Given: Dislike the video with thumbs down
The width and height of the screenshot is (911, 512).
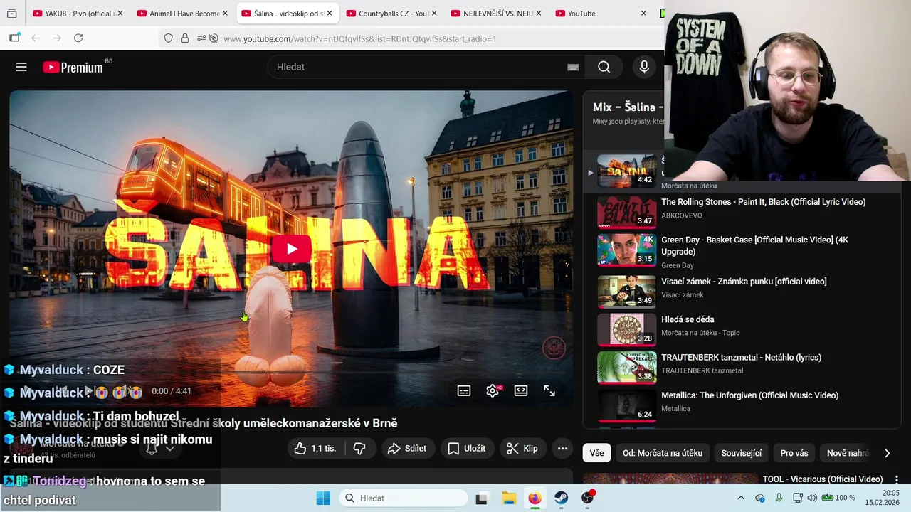Looking at the screenshot, I should 360,448.
